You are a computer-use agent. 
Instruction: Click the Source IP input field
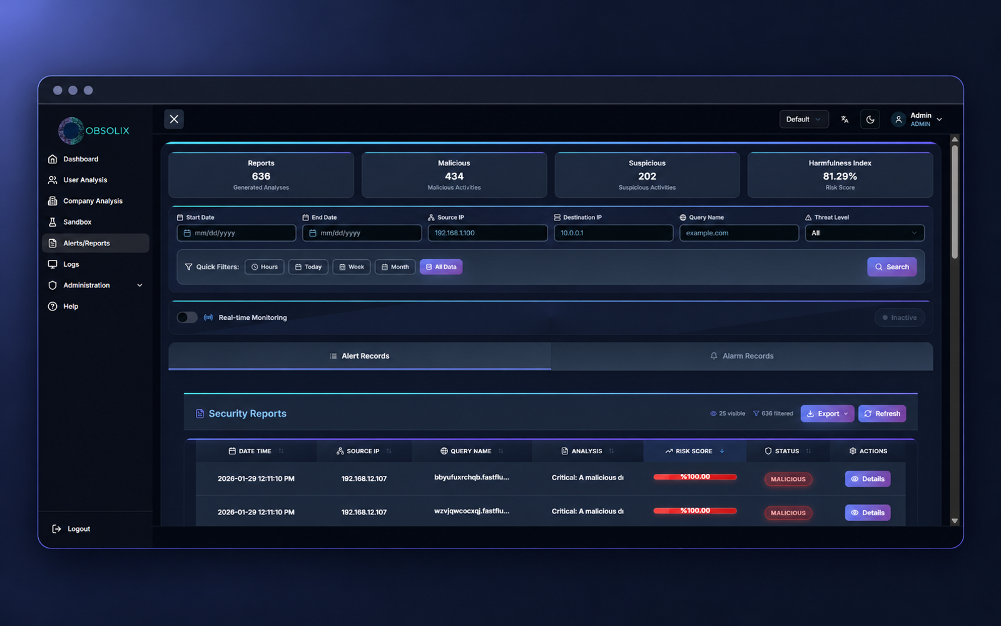[x=487, y=233]
